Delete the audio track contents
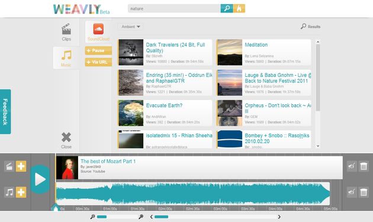This screenshot has height=222, width=373. (x=364, y=192)
